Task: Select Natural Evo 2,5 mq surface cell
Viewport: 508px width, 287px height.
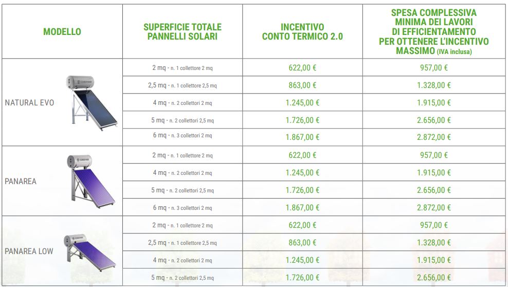Action: tap(183, 85)
